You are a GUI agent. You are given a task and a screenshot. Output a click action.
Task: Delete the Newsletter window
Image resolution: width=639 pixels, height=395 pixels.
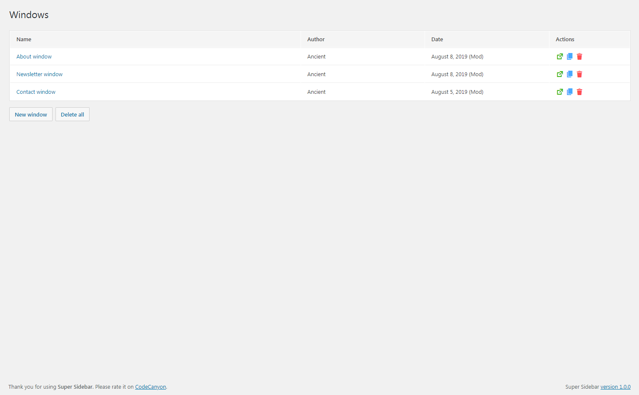click(579, 74)
